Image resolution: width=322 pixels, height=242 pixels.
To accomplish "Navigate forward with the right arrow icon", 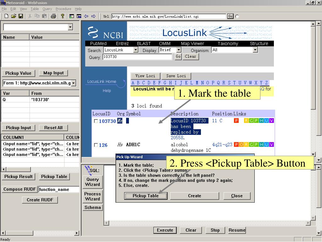I will tap(93, 16).
